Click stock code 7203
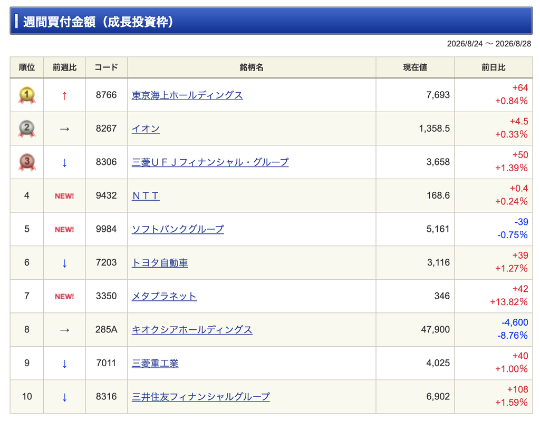The width and height of the screenshot is (540, 422). tap(107, 263)
